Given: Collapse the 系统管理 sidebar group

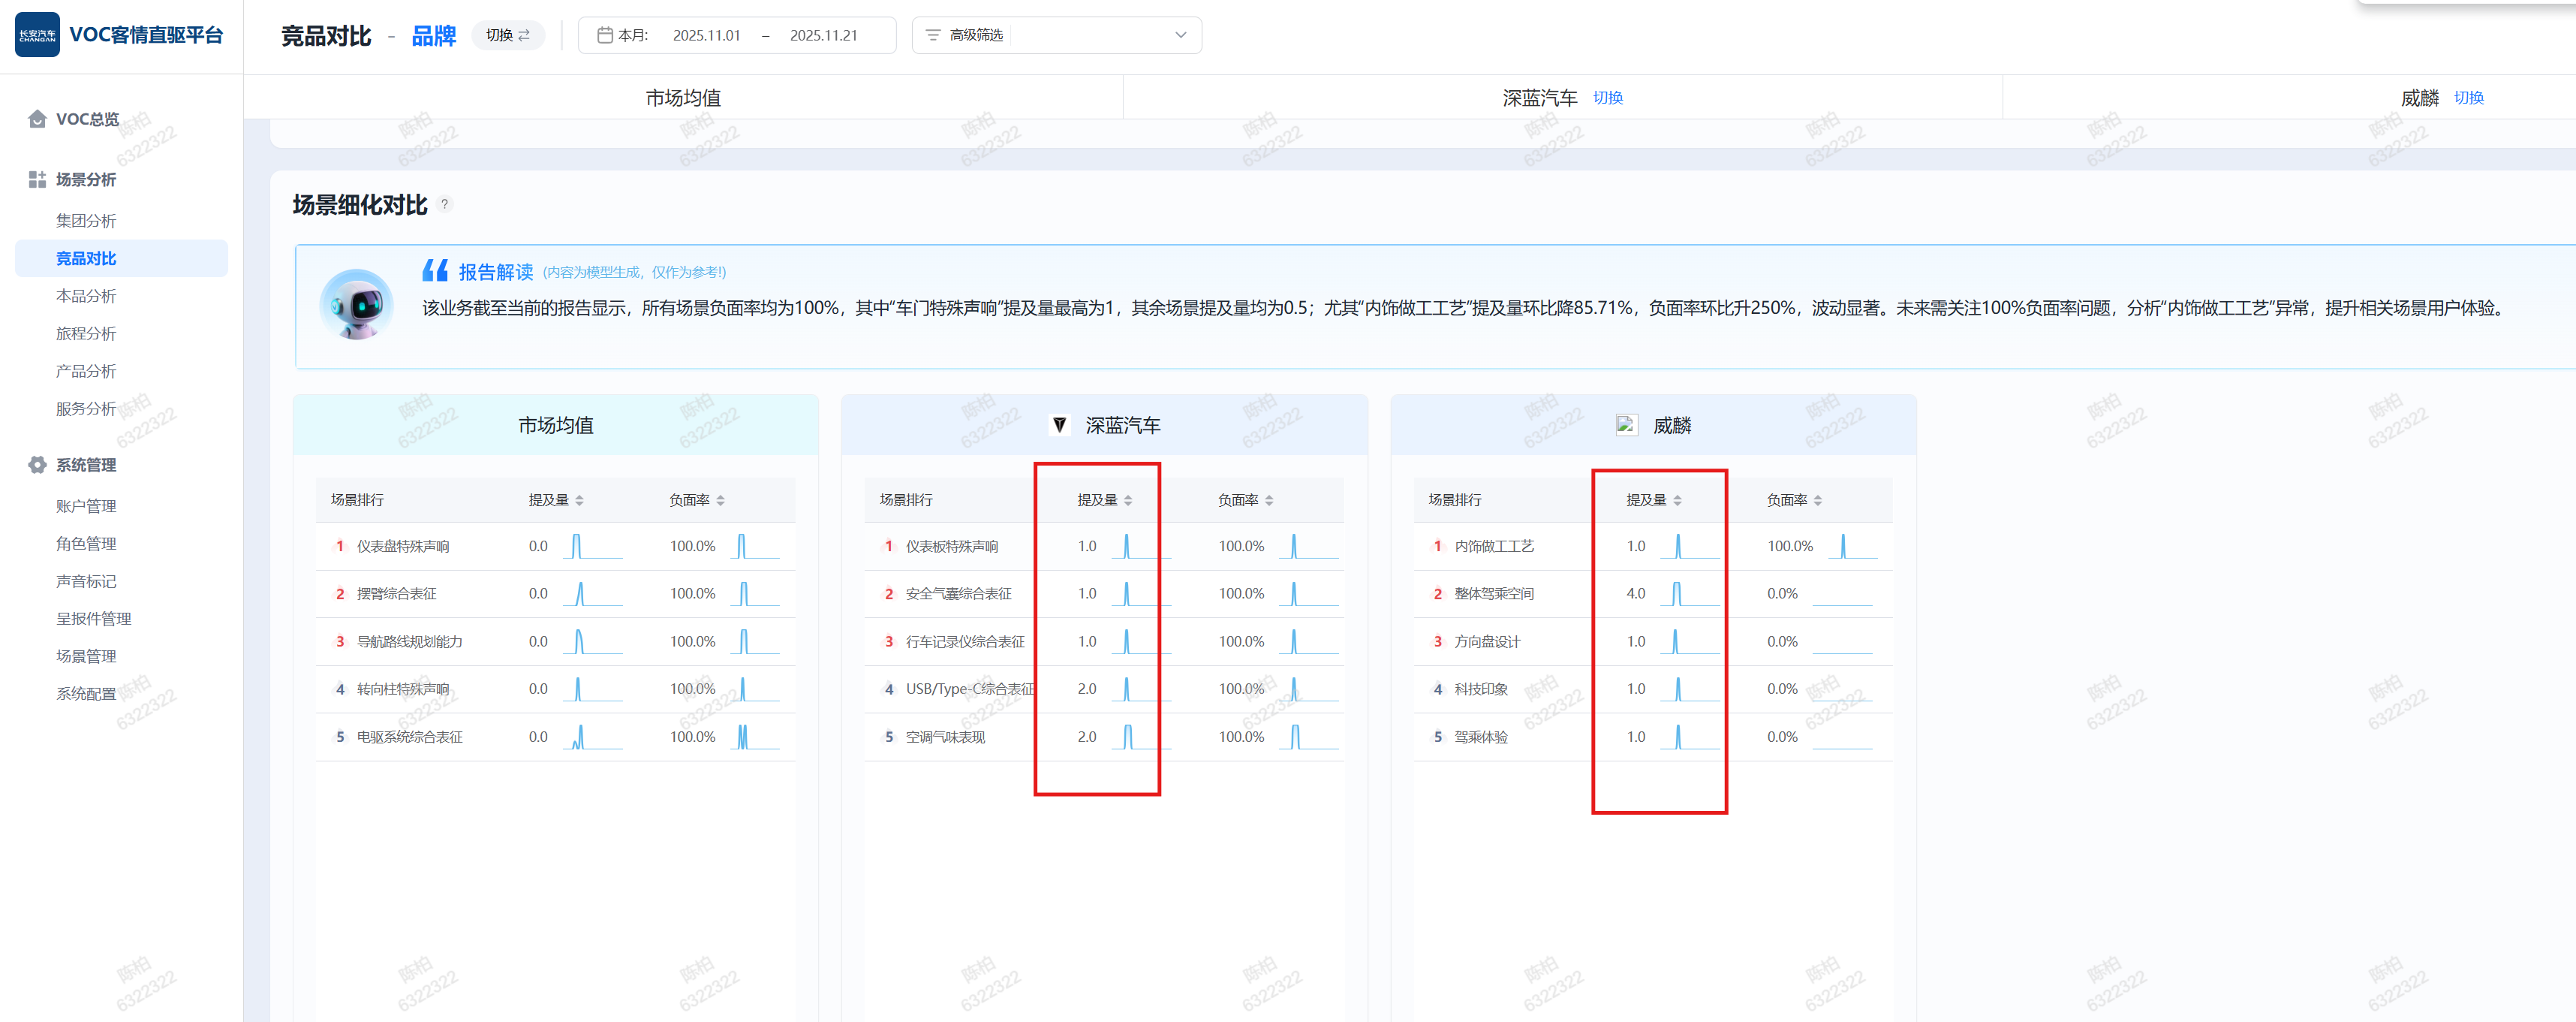Looking at the screenshot, I should (86, 465).
